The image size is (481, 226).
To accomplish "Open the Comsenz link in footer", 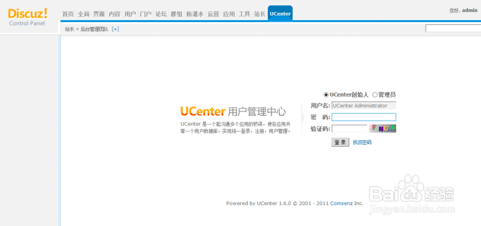I will [x=342, y=203].
